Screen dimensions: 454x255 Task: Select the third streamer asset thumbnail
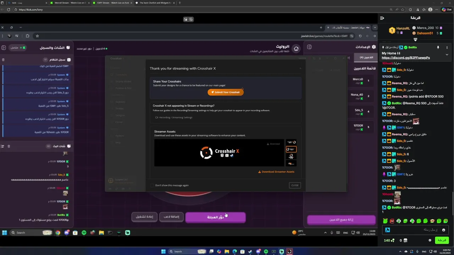click(x=291, y=156)
